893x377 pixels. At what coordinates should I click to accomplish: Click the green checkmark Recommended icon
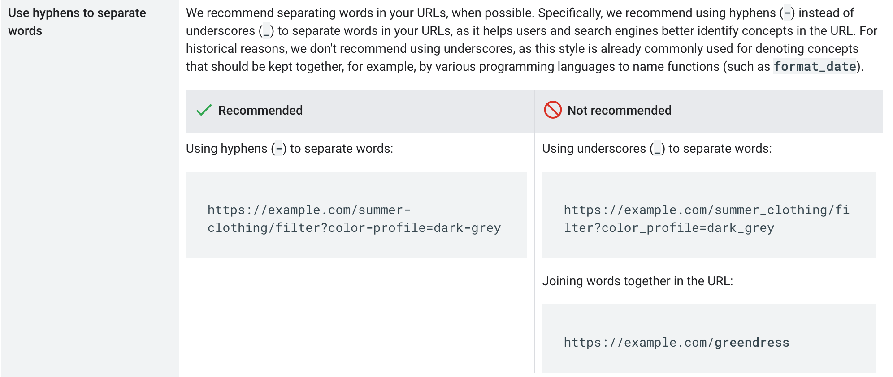[x=204, y=110]
